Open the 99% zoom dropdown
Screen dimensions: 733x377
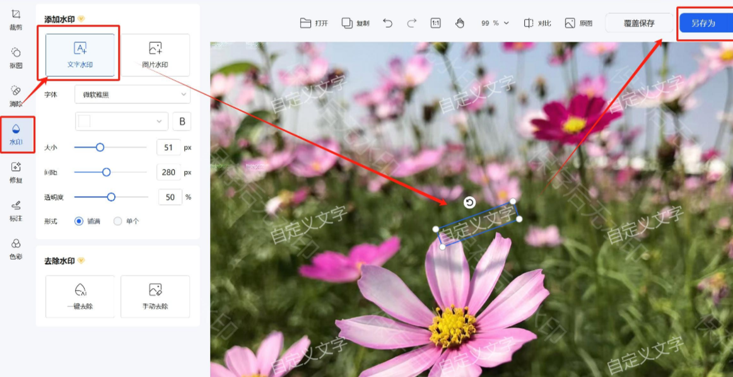tap(495, 23)
